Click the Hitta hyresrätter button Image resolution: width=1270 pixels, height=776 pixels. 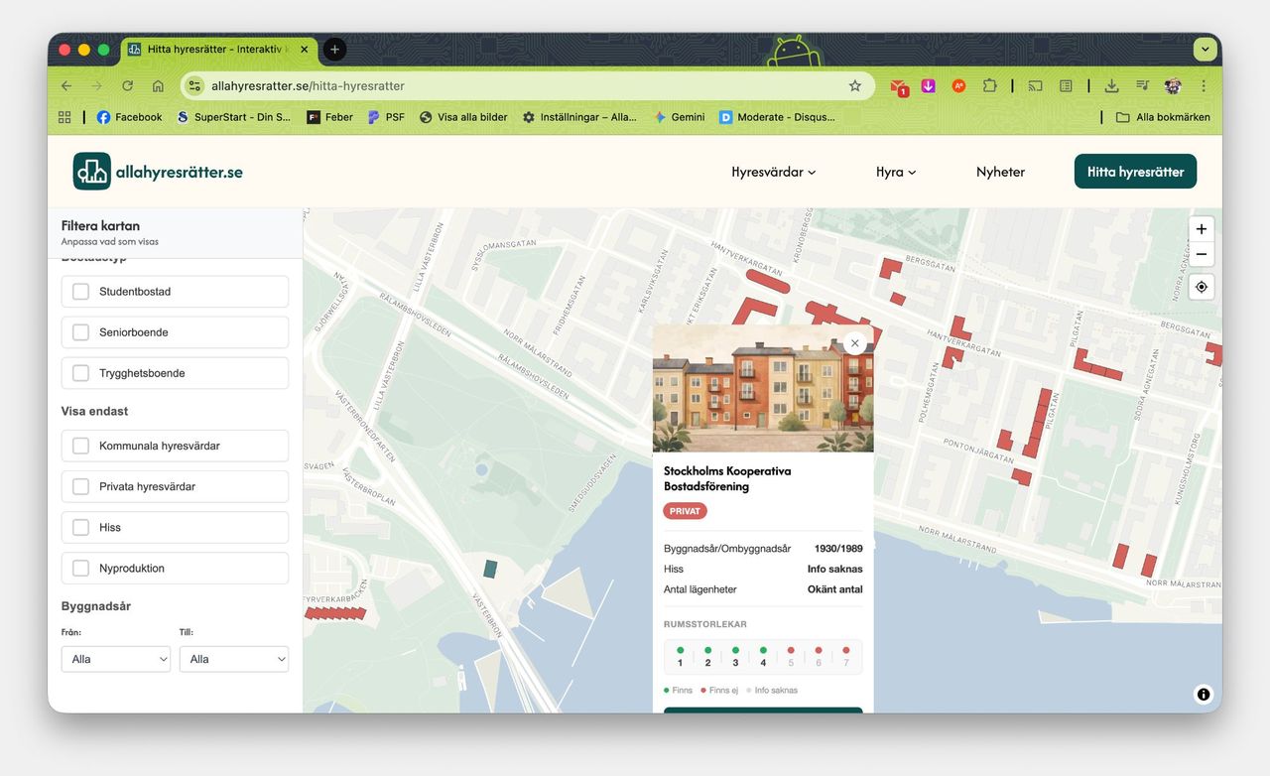click(1135, 172)
